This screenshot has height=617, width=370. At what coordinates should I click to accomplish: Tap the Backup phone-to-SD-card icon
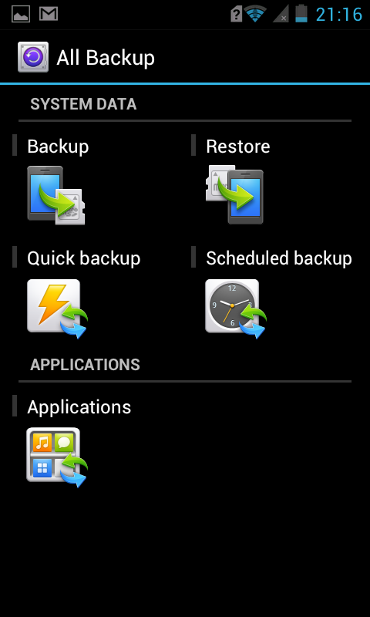tap(55, 195)
